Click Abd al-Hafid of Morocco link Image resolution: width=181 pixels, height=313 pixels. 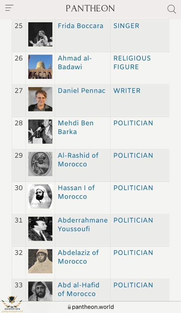pos(79,289)
